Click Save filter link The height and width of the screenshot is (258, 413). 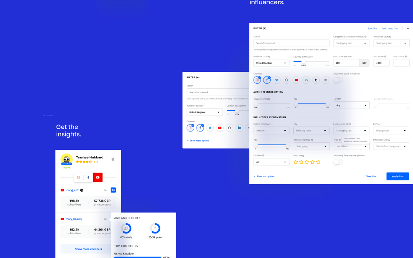point(373,28)
